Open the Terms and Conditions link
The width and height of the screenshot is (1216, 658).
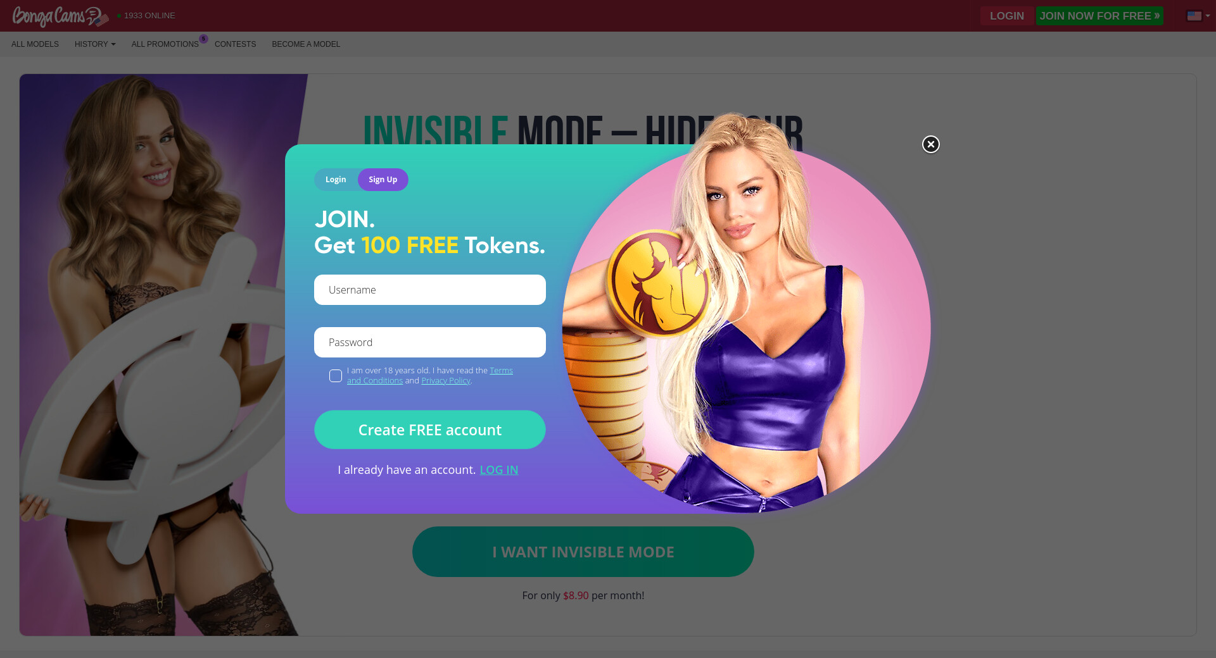tap(430, 376)
